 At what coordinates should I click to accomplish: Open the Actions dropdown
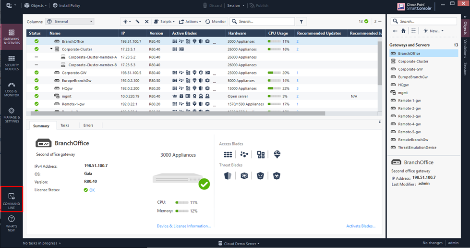[190, 22]
